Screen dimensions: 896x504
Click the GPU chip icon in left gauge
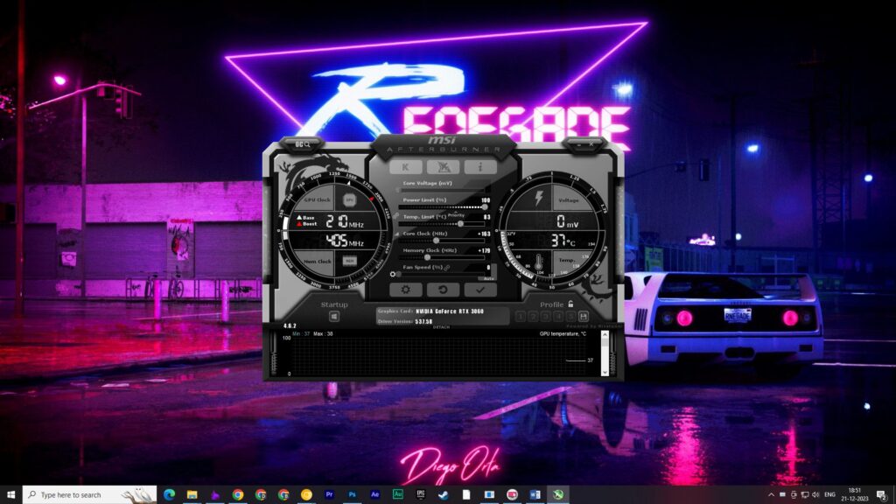pyautogui.click(x=350, y=200)
